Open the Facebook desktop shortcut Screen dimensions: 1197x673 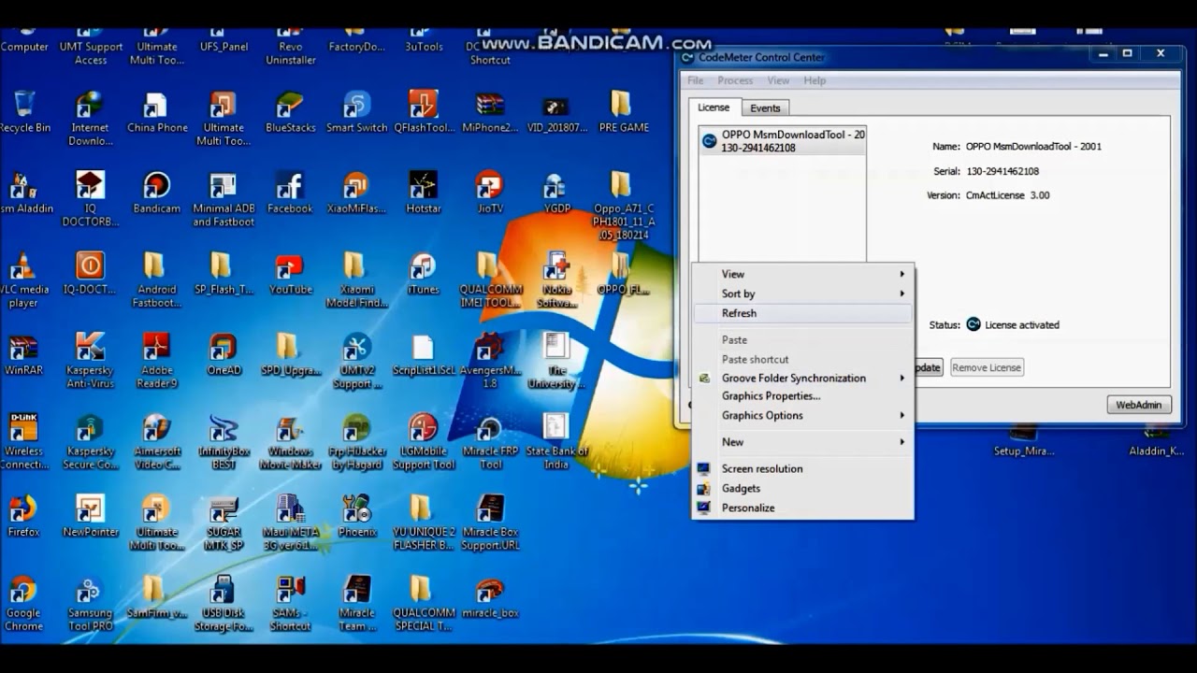click(290, 193)
